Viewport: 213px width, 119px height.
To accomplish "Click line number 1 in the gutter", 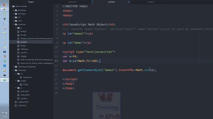I will 57,6.
